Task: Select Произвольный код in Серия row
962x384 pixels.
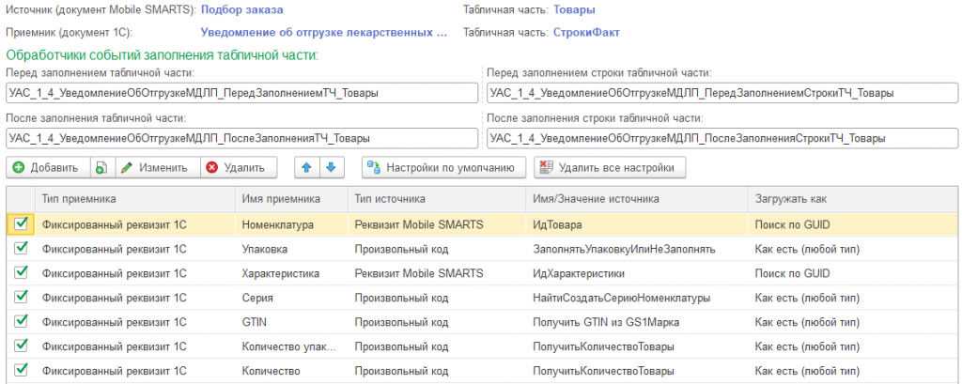Action: [437, 298]
